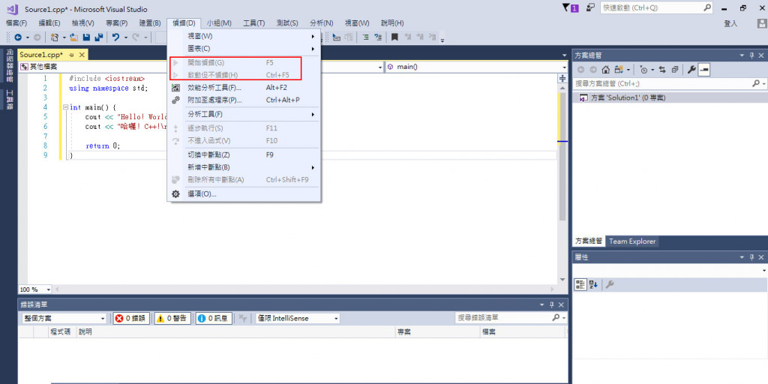Open the 建置(B) menu
This screenshot has height=384, width=768.
pos(150,23)
